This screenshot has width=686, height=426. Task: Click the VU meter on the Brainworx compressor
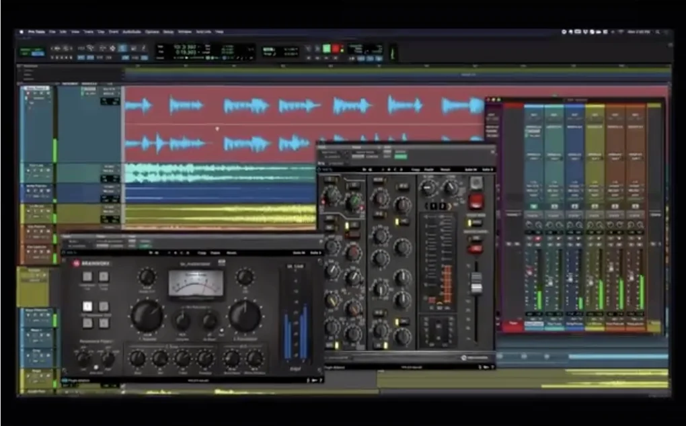196,284
